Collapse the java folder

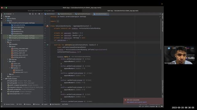pos(6,21)
